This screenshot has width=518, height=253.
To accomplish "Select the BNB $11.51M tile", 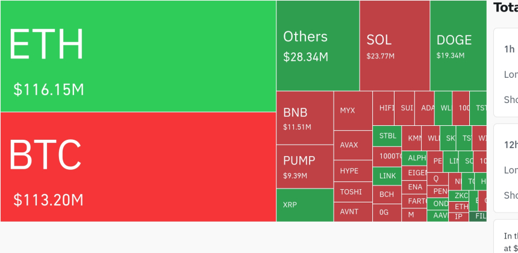I will pos(305,118).
